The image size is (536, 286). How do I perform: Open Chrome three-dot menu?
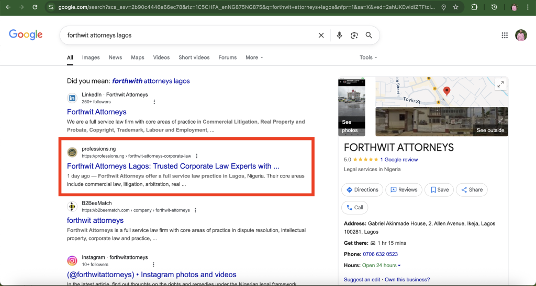(x=528, y=7)
